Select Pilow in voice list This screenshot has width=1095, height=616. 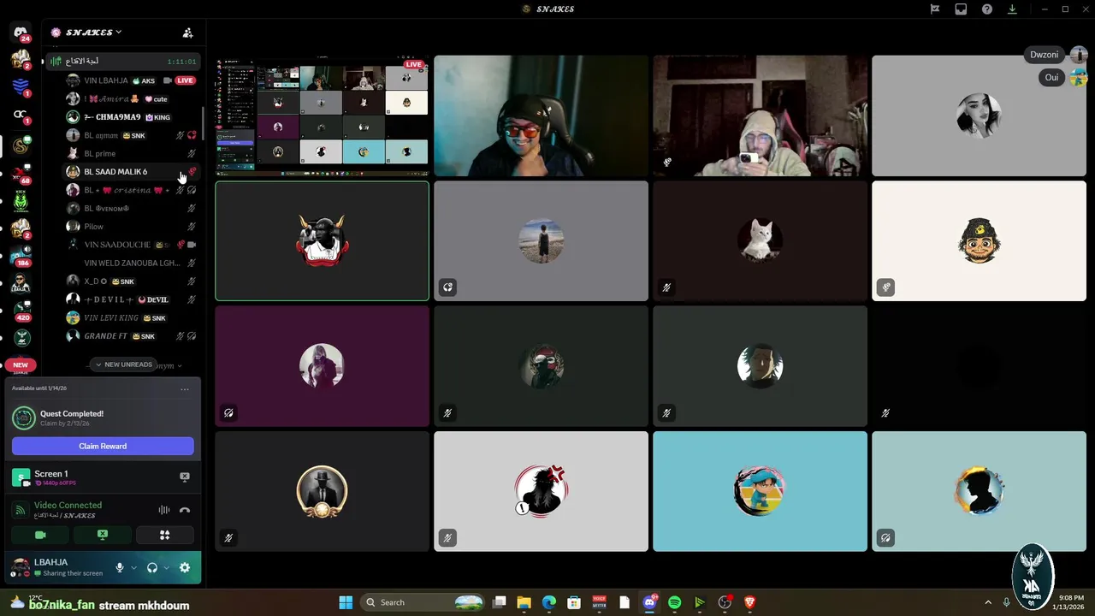click(x=133, y=227)
